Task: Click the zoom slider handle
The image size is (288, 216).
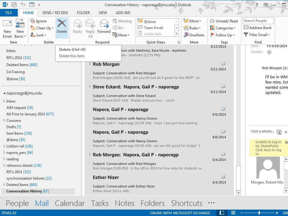Action: point(259,213)
